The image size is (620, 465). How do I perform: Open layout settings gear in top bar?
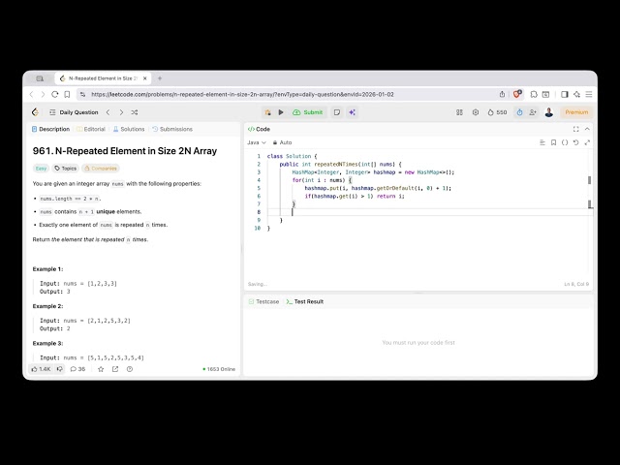[475, 112]
